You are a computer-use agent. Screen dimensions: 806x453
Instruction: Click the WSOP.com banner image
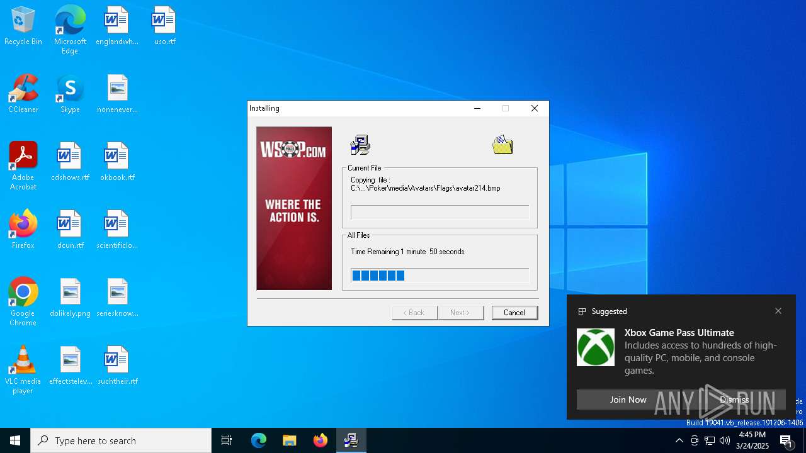pos(294,208)
